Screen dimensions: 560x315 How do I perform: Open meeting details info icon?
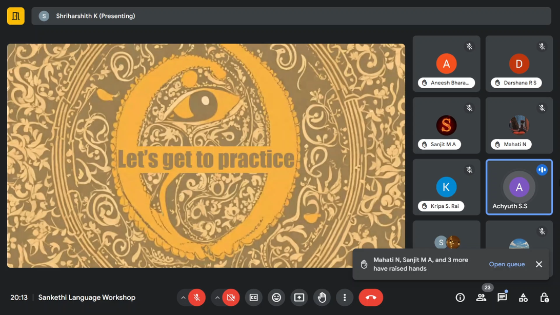460,298
